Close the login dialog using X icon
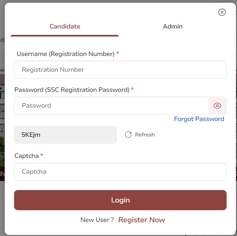237x236 pixels. [222, 12]
